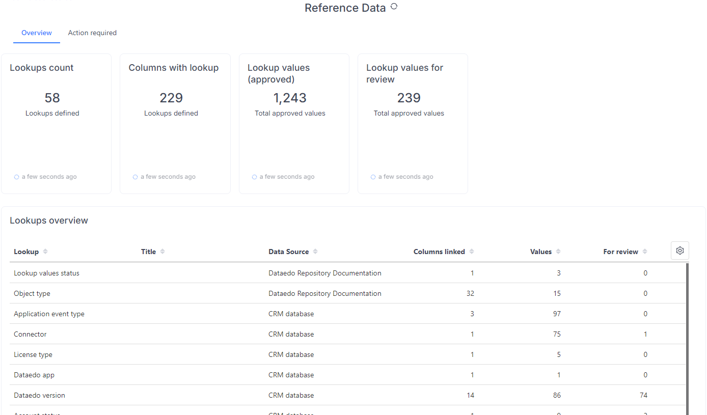Viewport: 707px width, 415px height.
Task: Open the table settings gear icon
Action: [x=680, y=251]
